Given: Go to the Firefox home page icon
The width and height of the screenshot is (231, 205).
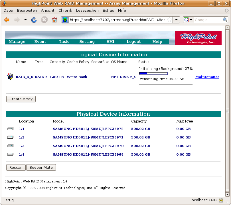Looking at the screenshot, I should [54, 20].
